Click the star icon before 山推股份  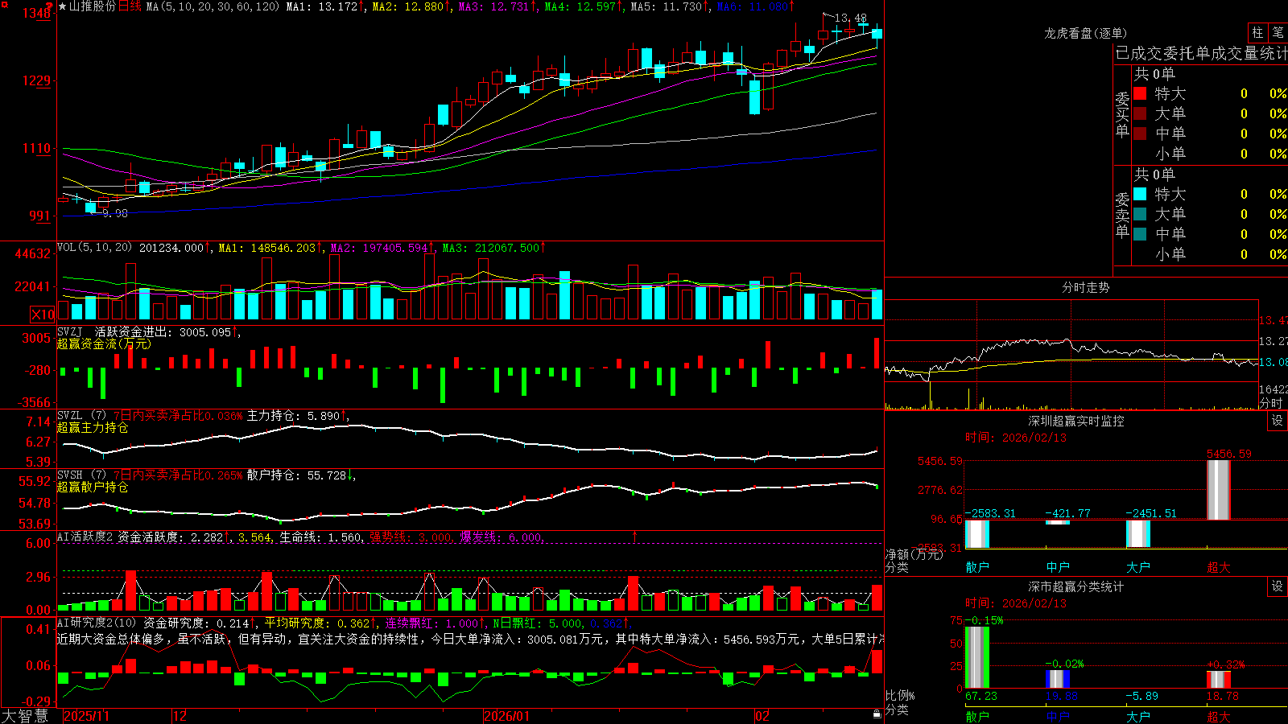[x=62, y=6]
